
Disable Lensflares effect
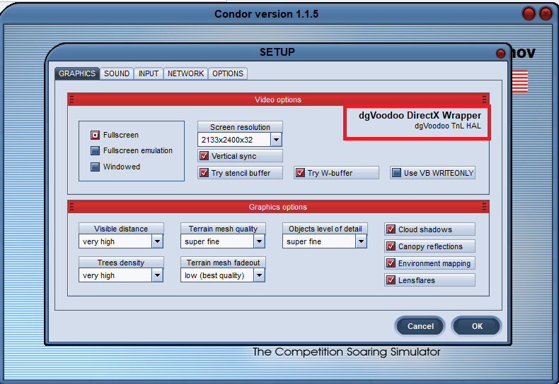tap(391, 280)
